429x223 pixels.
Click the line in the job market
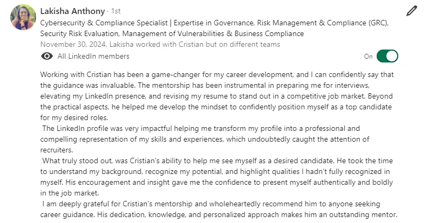click(70, 193)
